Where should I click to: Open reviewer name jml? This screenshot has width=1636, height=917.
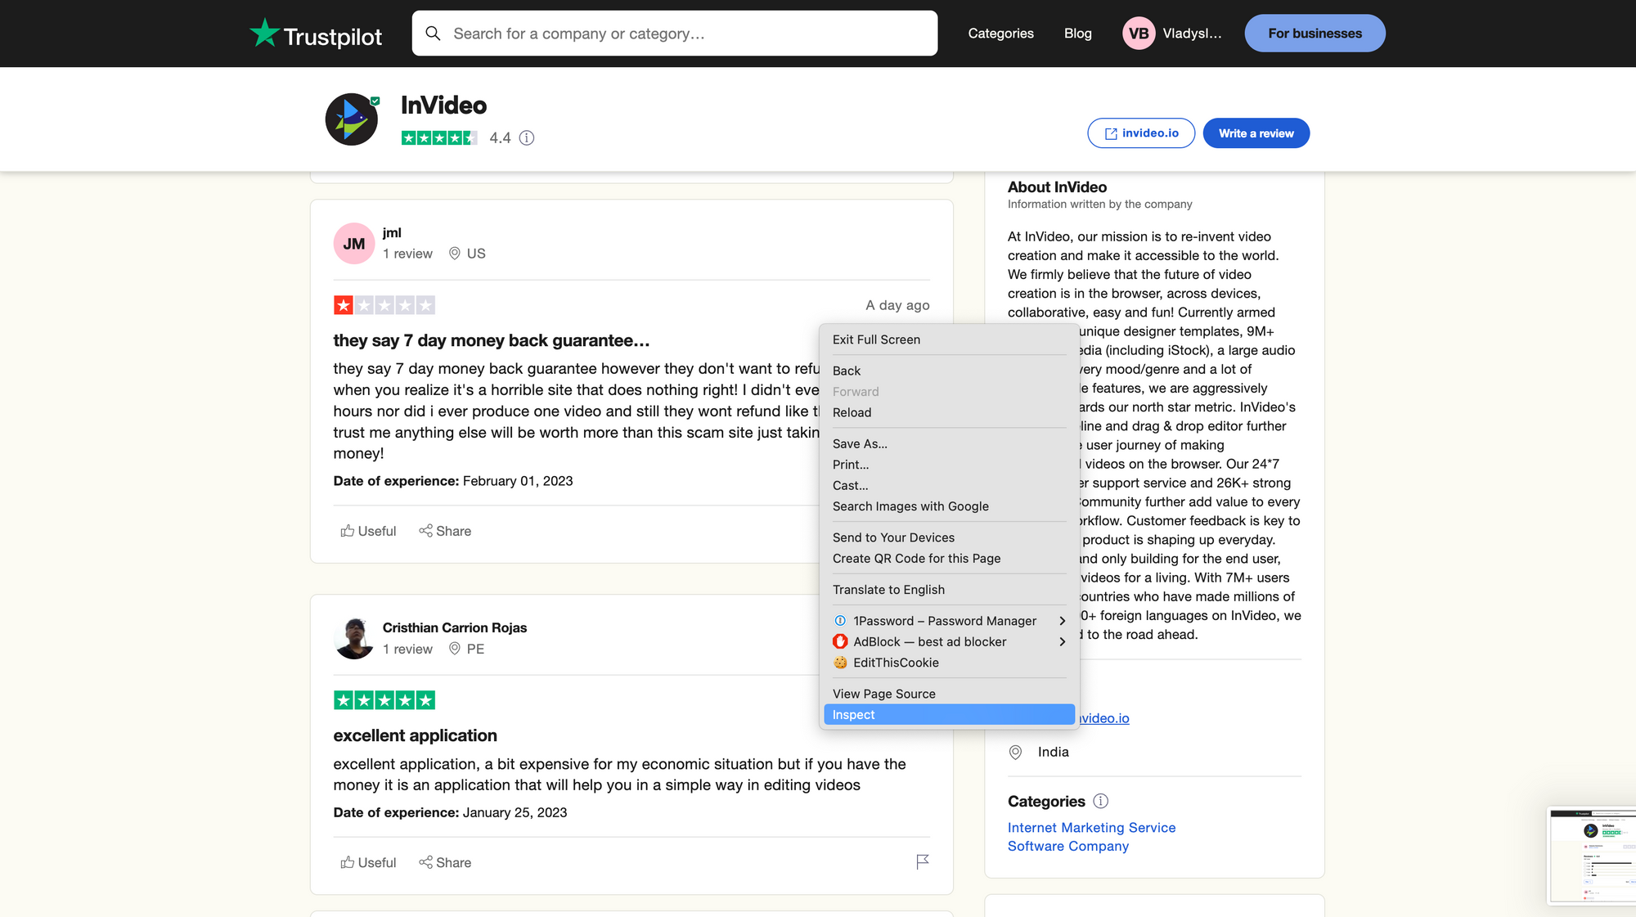tap(392, 233)
